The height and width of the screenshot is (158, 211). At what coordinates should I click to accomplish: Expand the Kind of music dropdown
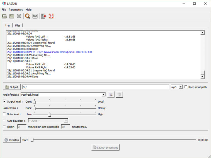click(x=103, y=95)
